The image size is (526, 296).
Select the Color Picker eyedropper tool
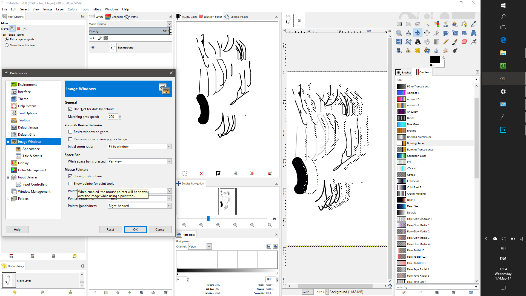pyautogui.click(x=473, y=24)
